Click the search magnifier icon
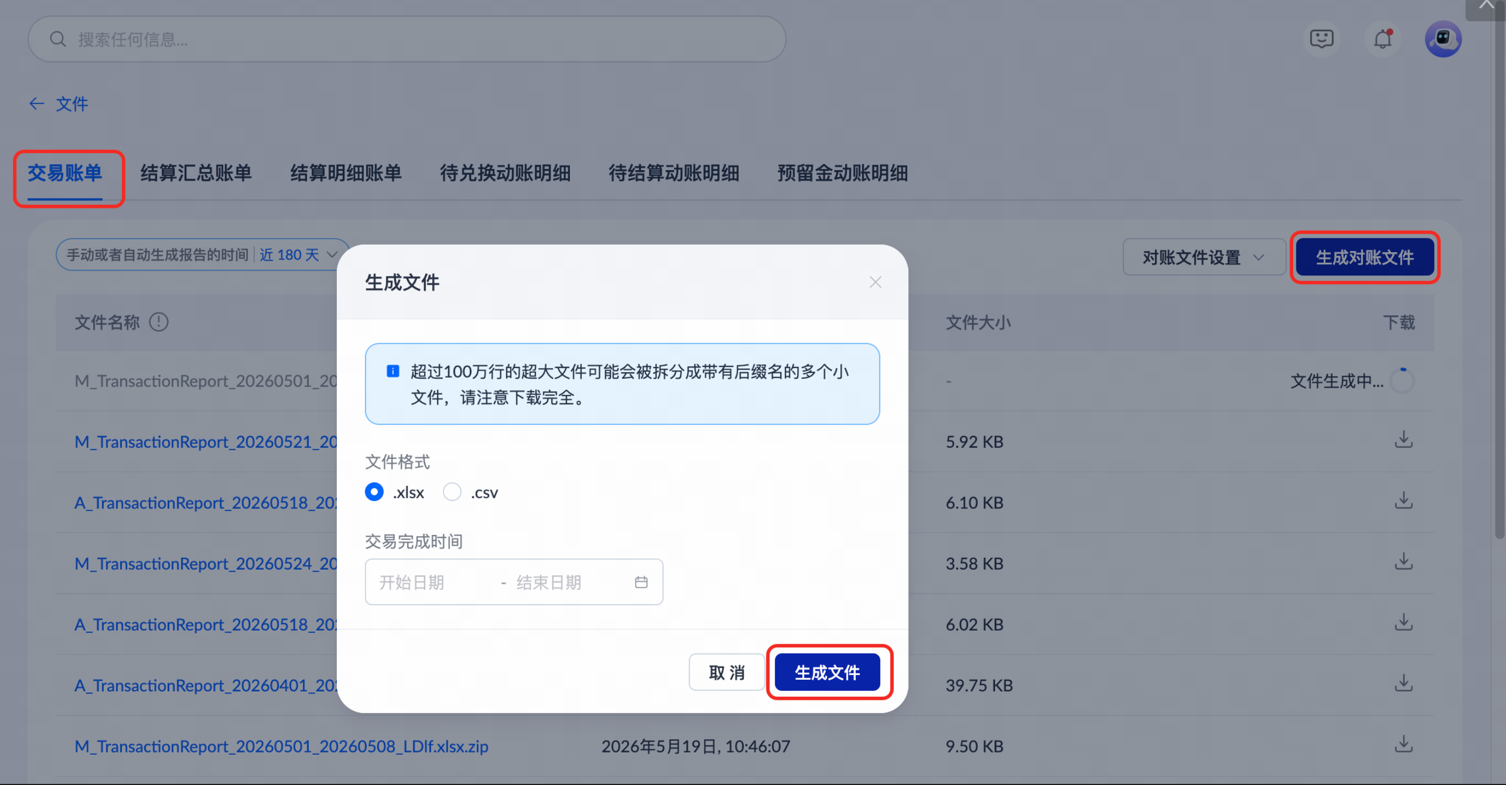Viewport: 1506px width, 785px height. point(58,39)
